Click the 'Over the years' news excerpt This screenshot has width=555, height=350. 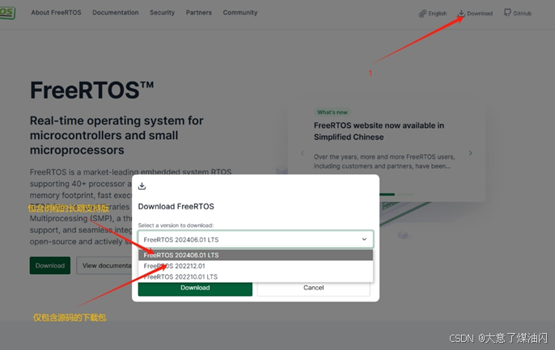click(384, 161)
